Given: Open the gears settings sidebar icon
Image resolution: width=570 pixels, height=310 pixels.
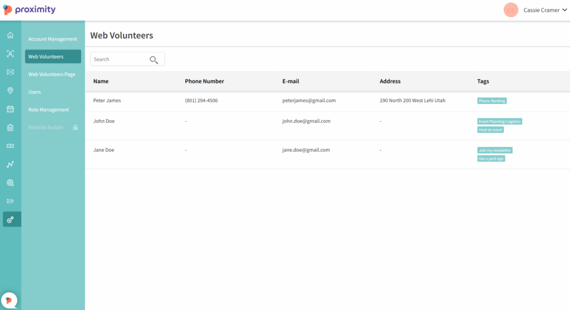Looking at the screenshot, I should (x=10, y=219).
